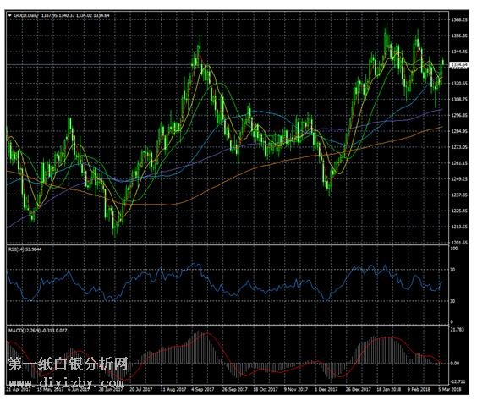Select the GOLD,Daily chart title text

tap(25, 15)
